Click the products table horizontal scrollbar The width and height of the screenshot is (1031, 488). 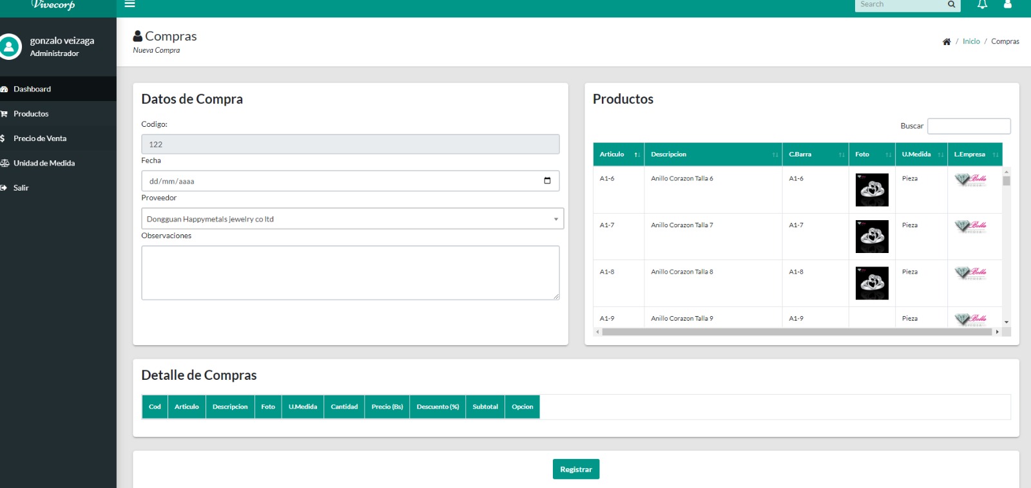coord(796,332)
